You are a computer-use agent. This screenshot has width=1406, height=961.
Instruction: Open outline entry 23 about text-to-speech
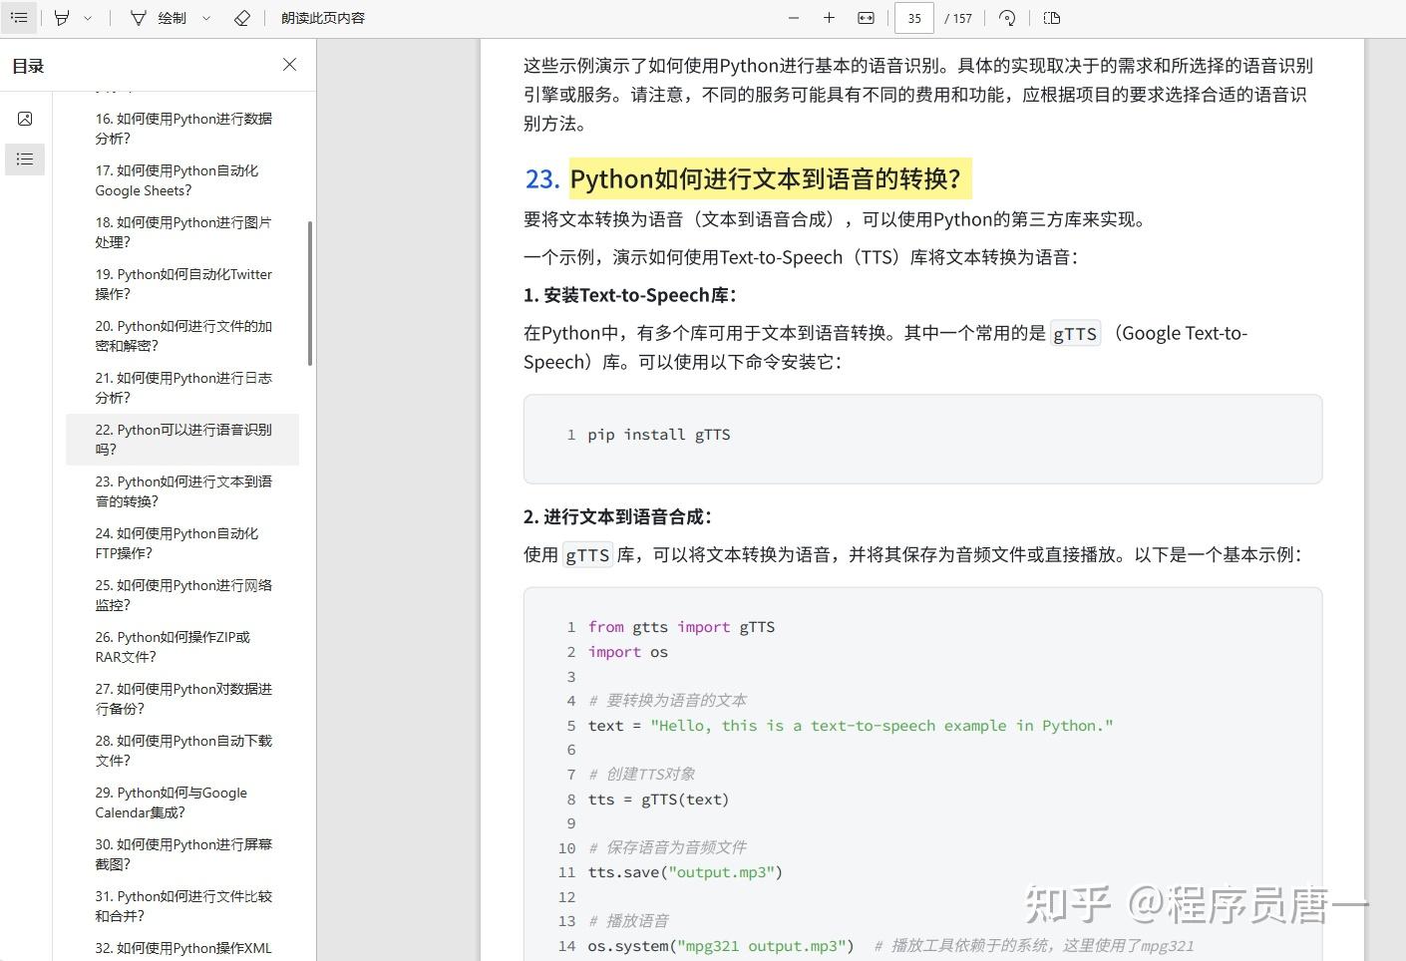(183, 490)
